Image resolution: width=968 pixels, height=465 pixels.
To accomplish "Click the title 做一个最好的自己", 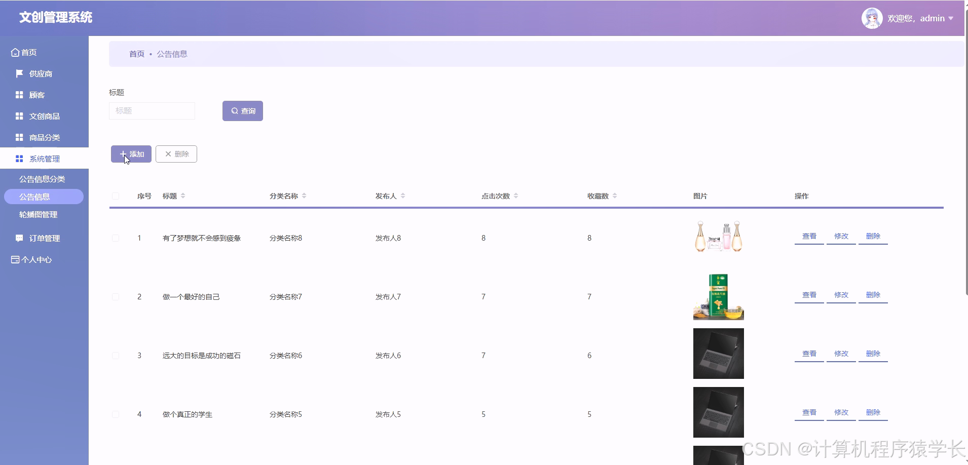I will click(191, 297).
